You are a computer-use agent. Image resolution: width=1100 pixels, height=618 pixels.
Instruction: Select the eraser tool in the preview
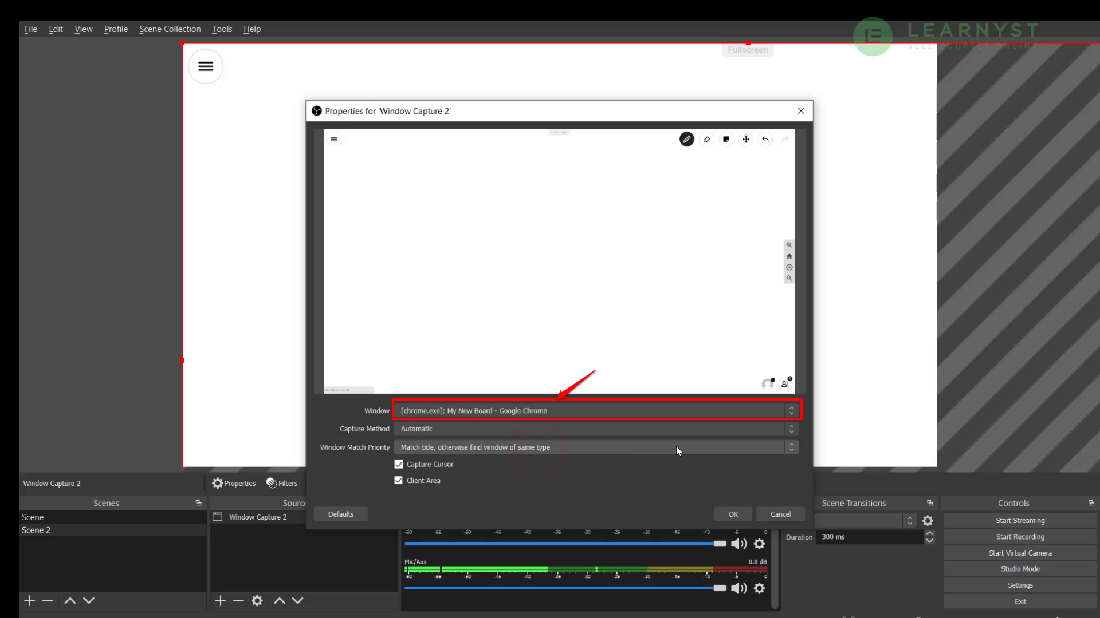[706, 139]
